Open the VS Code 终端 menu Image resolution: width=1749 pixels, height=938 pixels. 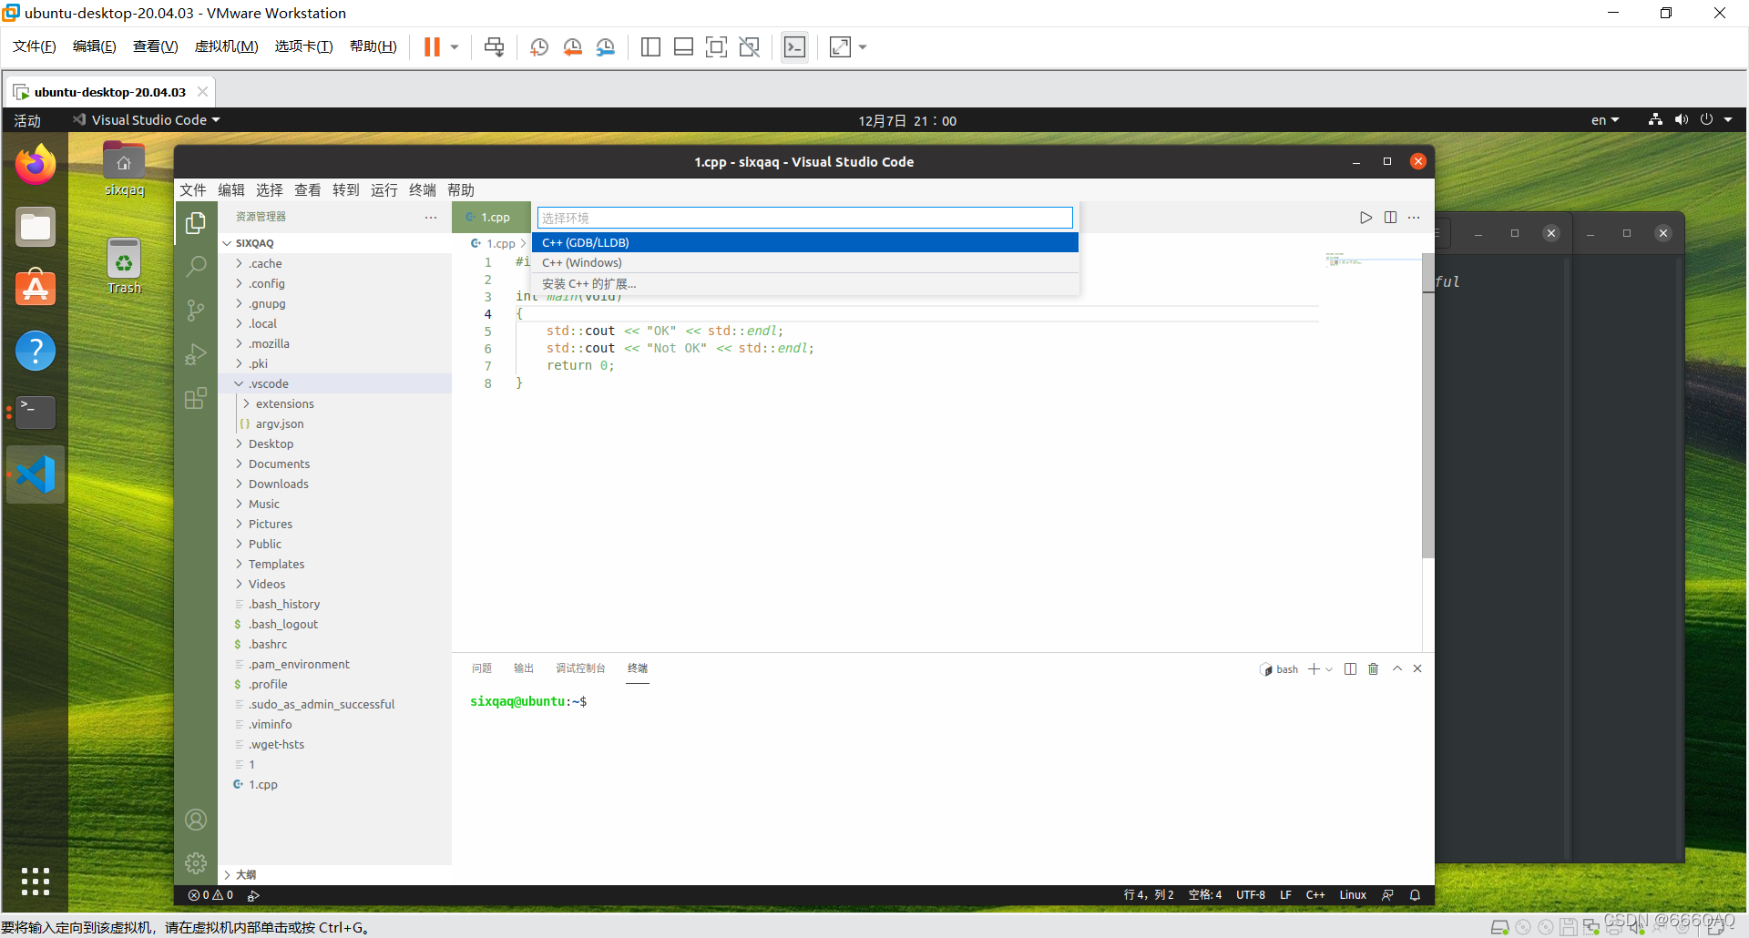pos(423,189)
